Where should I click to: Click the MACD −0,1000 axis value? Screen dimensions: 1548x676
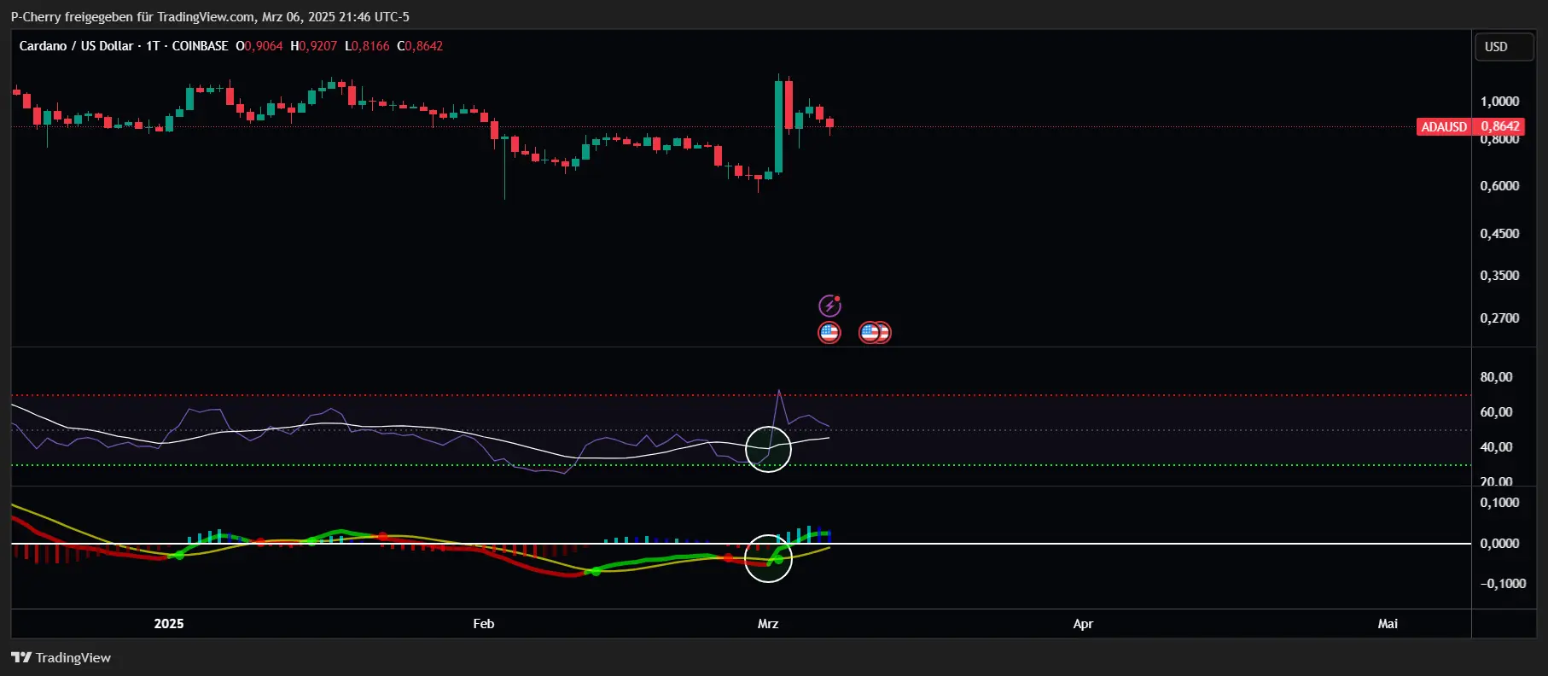(x=1502, y=584)
